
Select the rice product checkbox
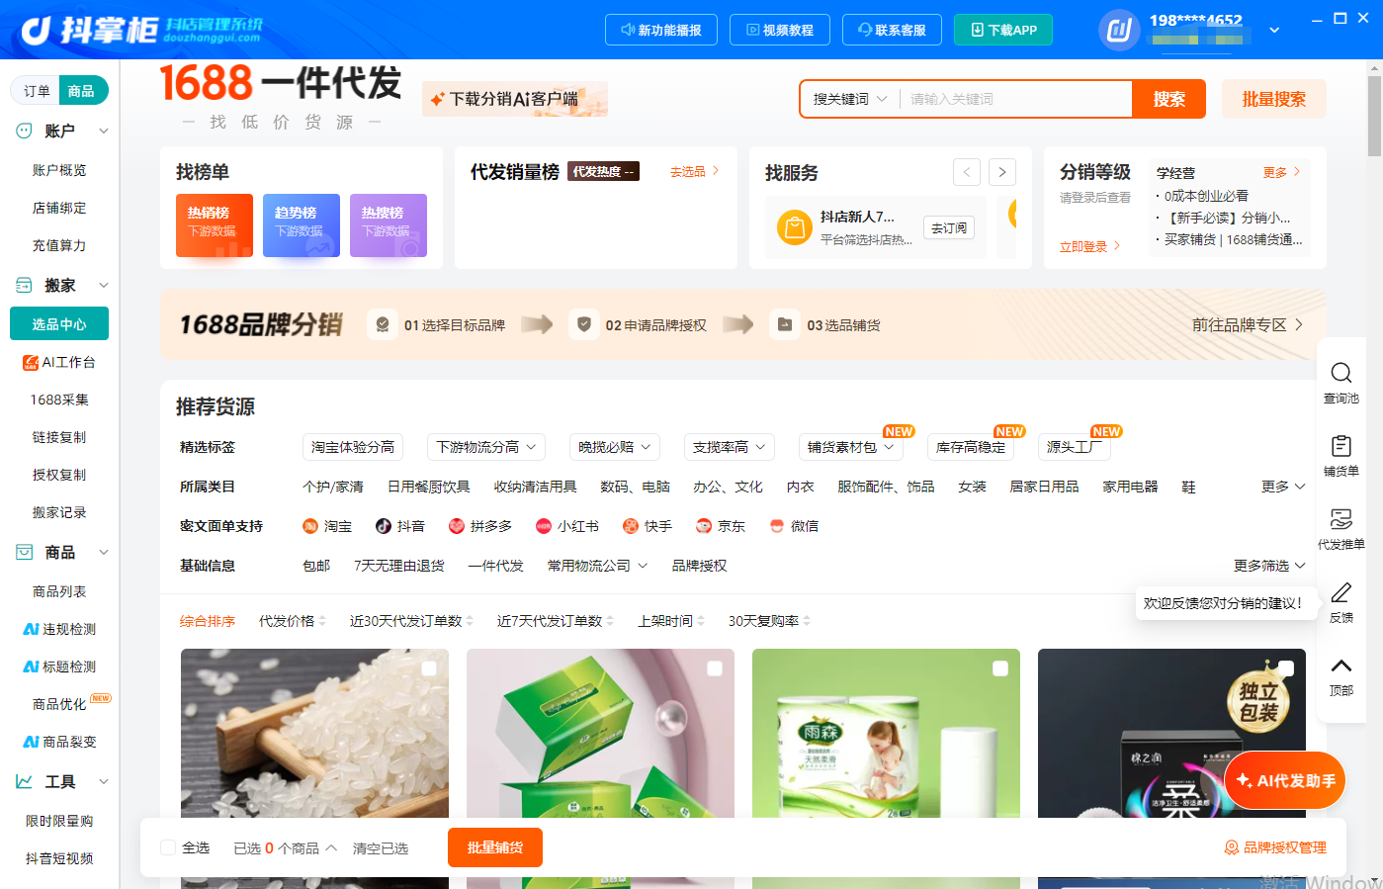click(429, 668)
